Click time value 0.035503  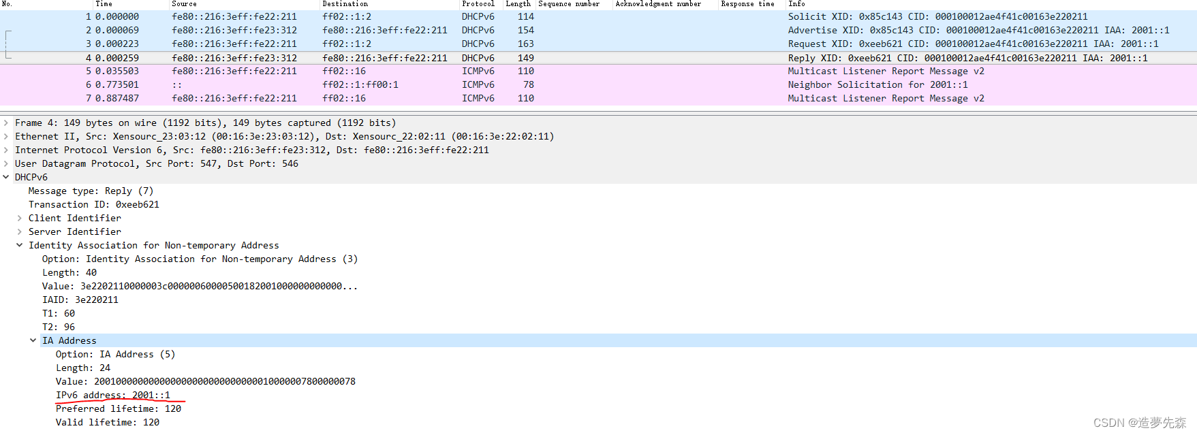[117, 71]
